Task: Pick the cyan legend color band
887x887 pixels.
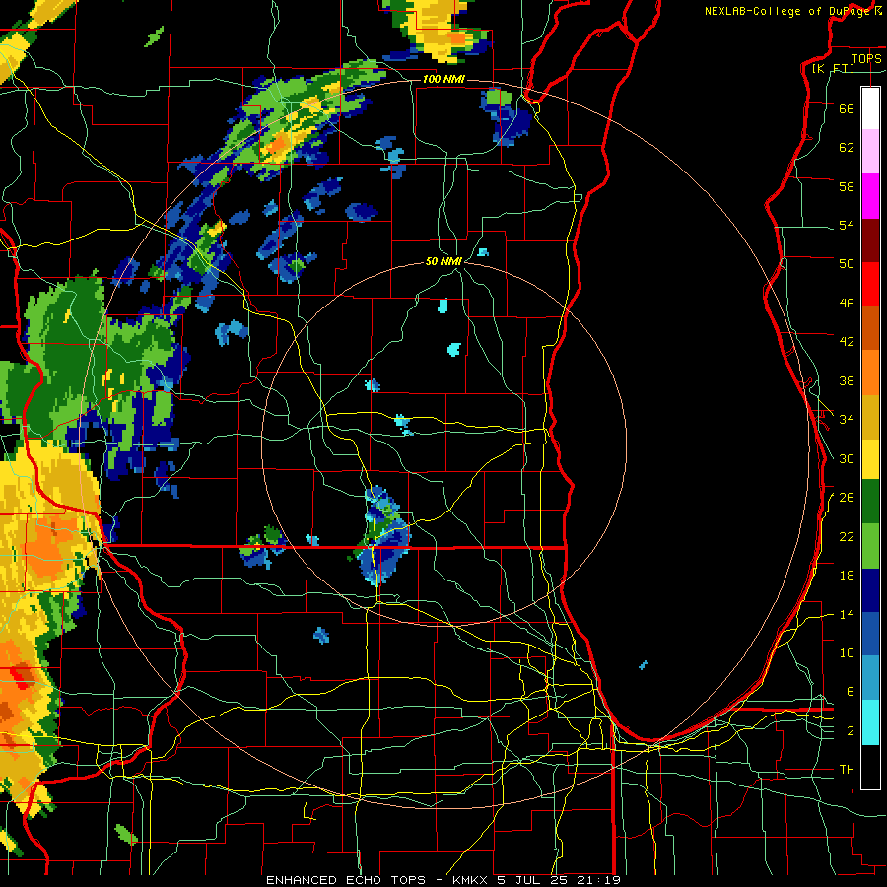Action: (870, 722)
